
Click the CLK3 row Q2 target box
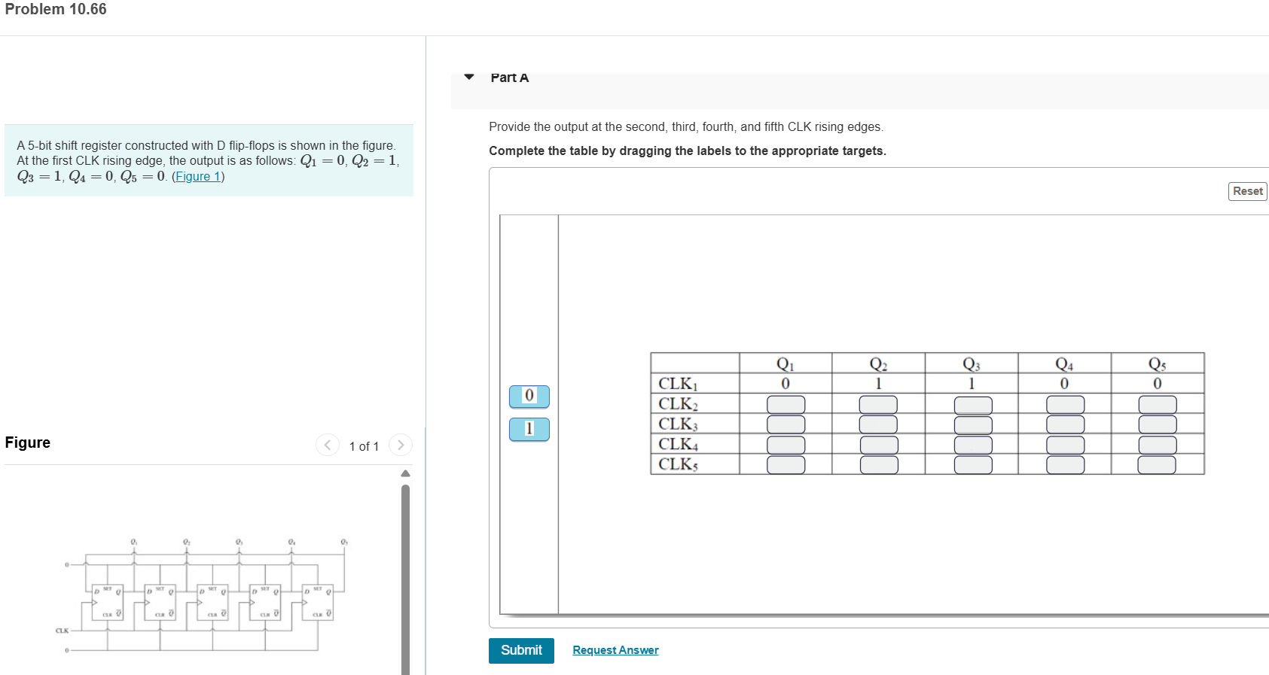coord(878,424)
